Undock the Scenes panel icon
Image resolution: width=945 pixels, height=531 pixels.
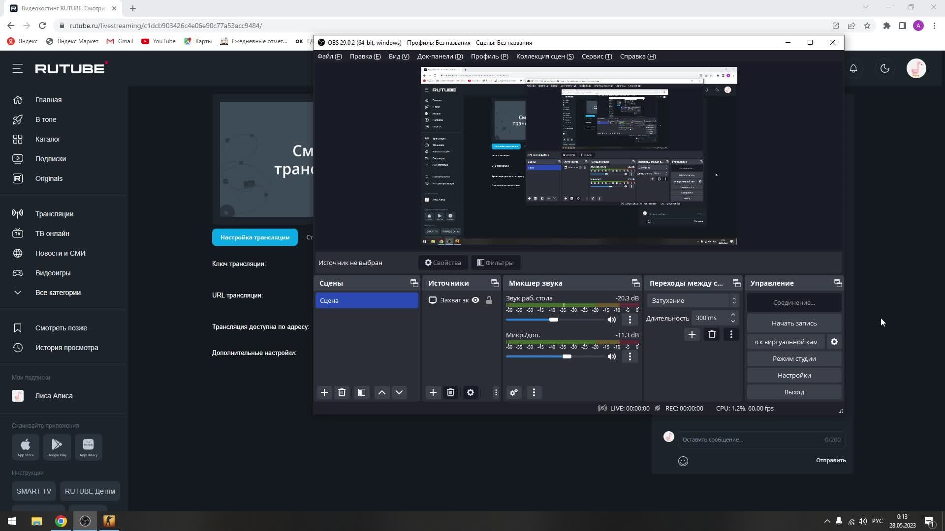tap(414, 283)
